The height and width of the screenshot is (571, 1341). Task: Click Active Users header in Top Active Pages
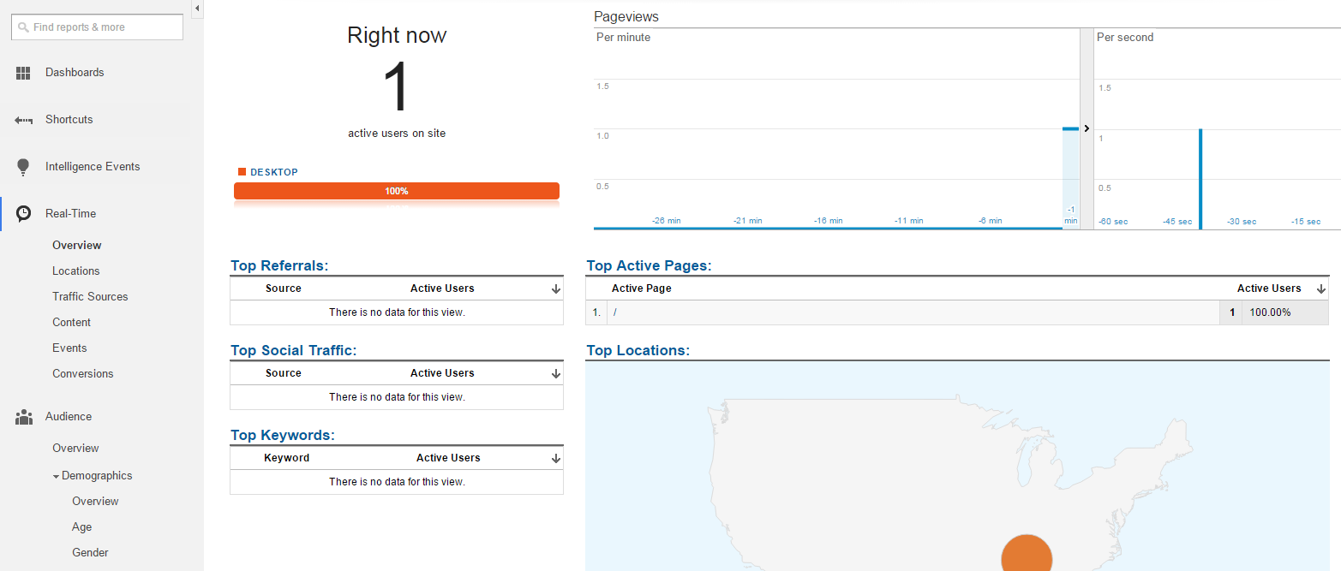(1269, 288)
